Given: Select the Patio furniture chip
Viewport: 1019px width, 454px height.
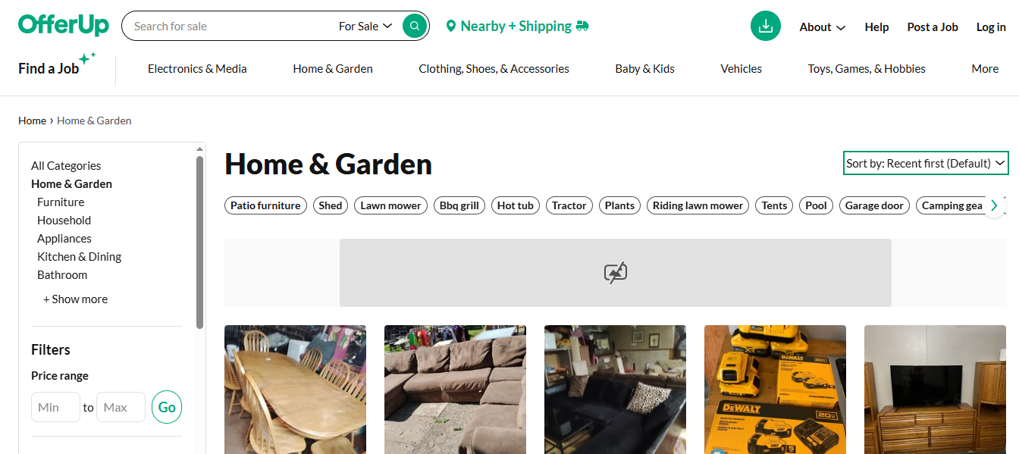Looking at the screenshot, I should coord(265,205).
